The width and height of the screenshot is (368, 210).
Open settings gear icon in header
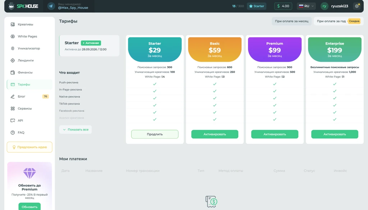click(357, 6)
